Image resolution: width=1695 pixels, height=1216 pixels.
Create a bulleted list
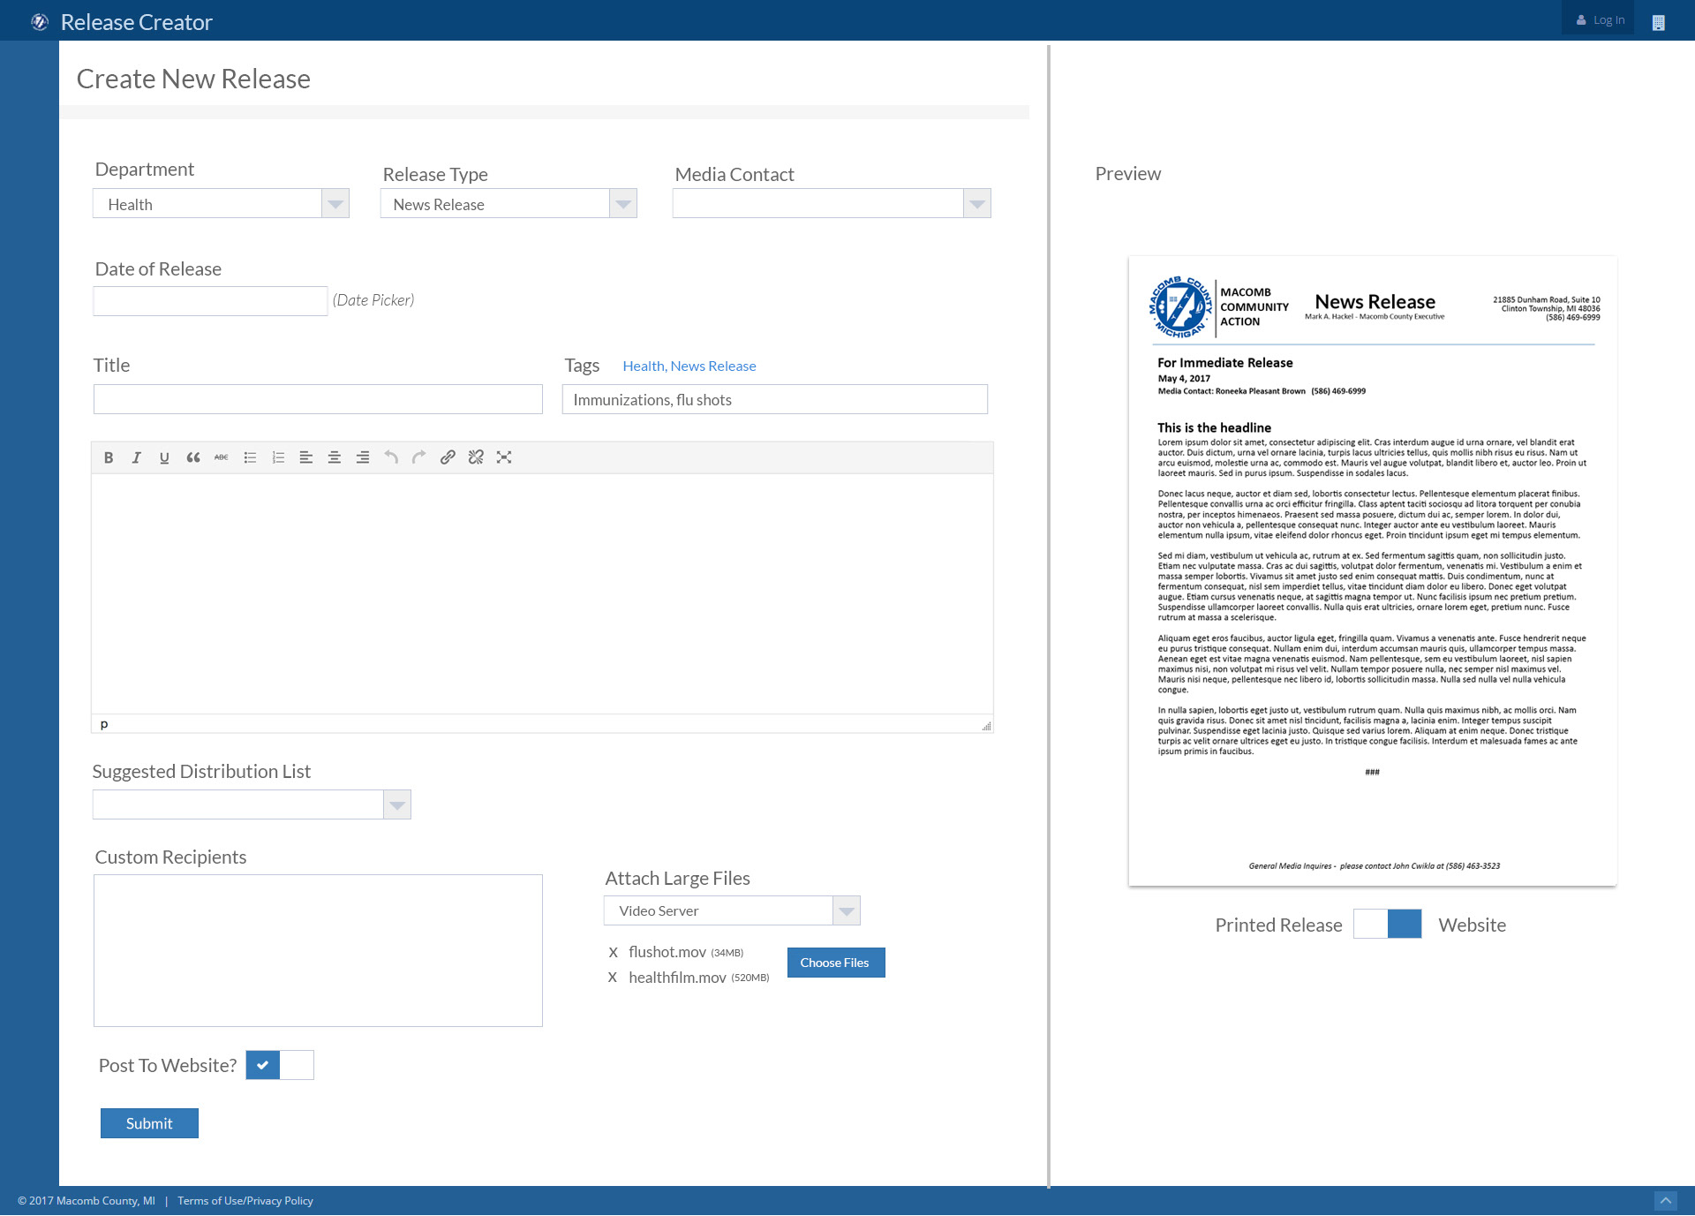tap(250, 457)
